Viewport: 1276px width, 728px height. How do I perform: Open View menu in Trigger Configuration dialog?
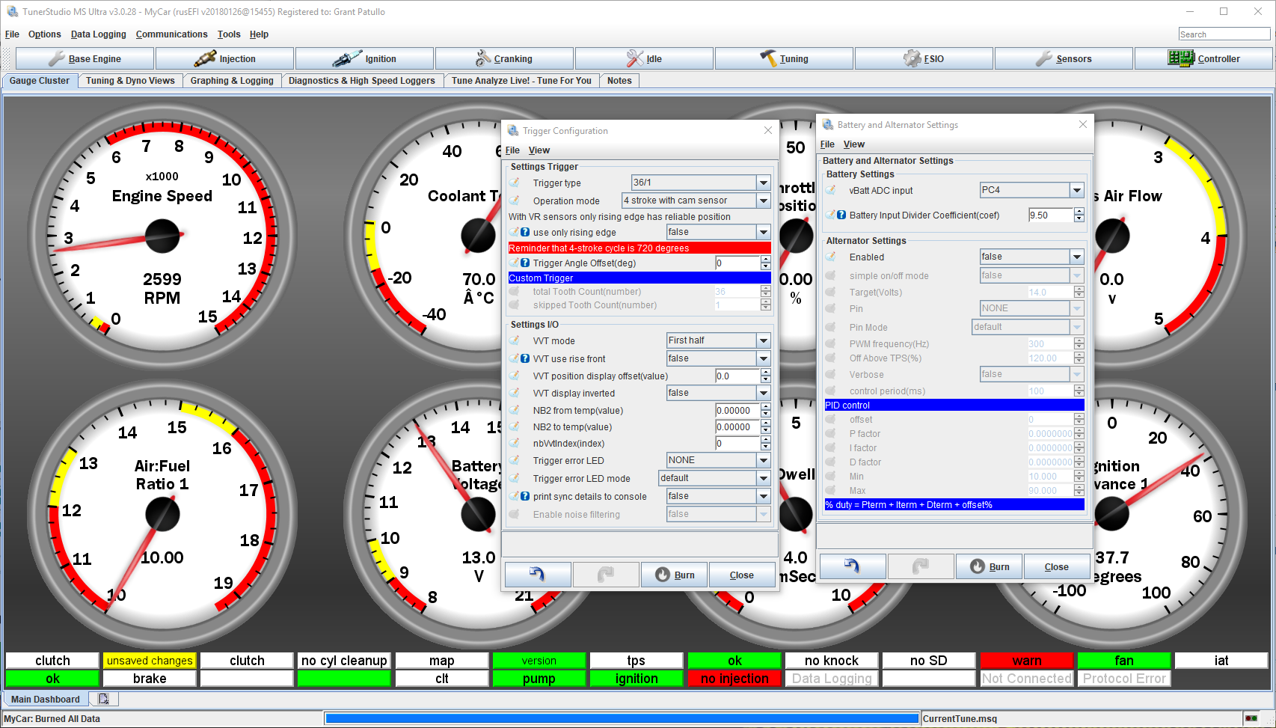(539, 150)
